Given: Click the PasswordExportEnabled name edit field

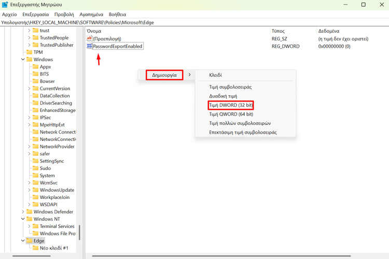Looking at the screenshot, I should point(118,46).
